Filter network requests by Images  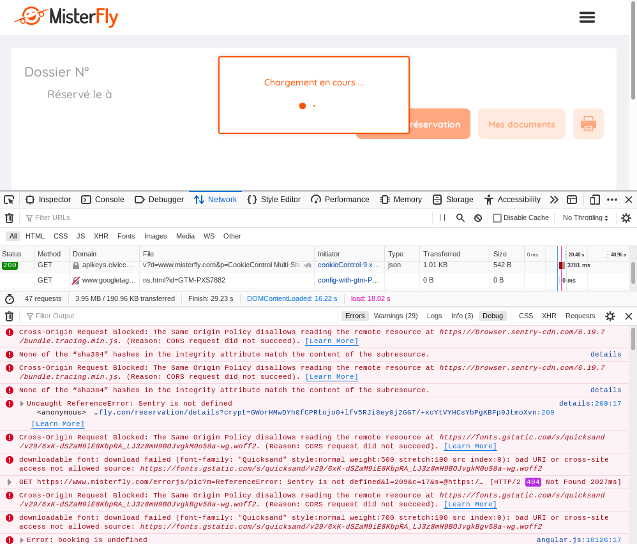click(x=155, y=236)
